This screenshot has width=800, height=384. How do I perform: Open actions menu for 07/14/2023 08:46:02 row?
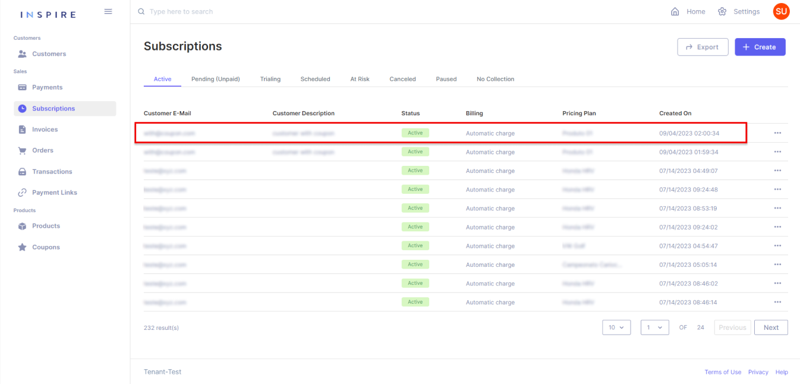(x=777, y=284)
